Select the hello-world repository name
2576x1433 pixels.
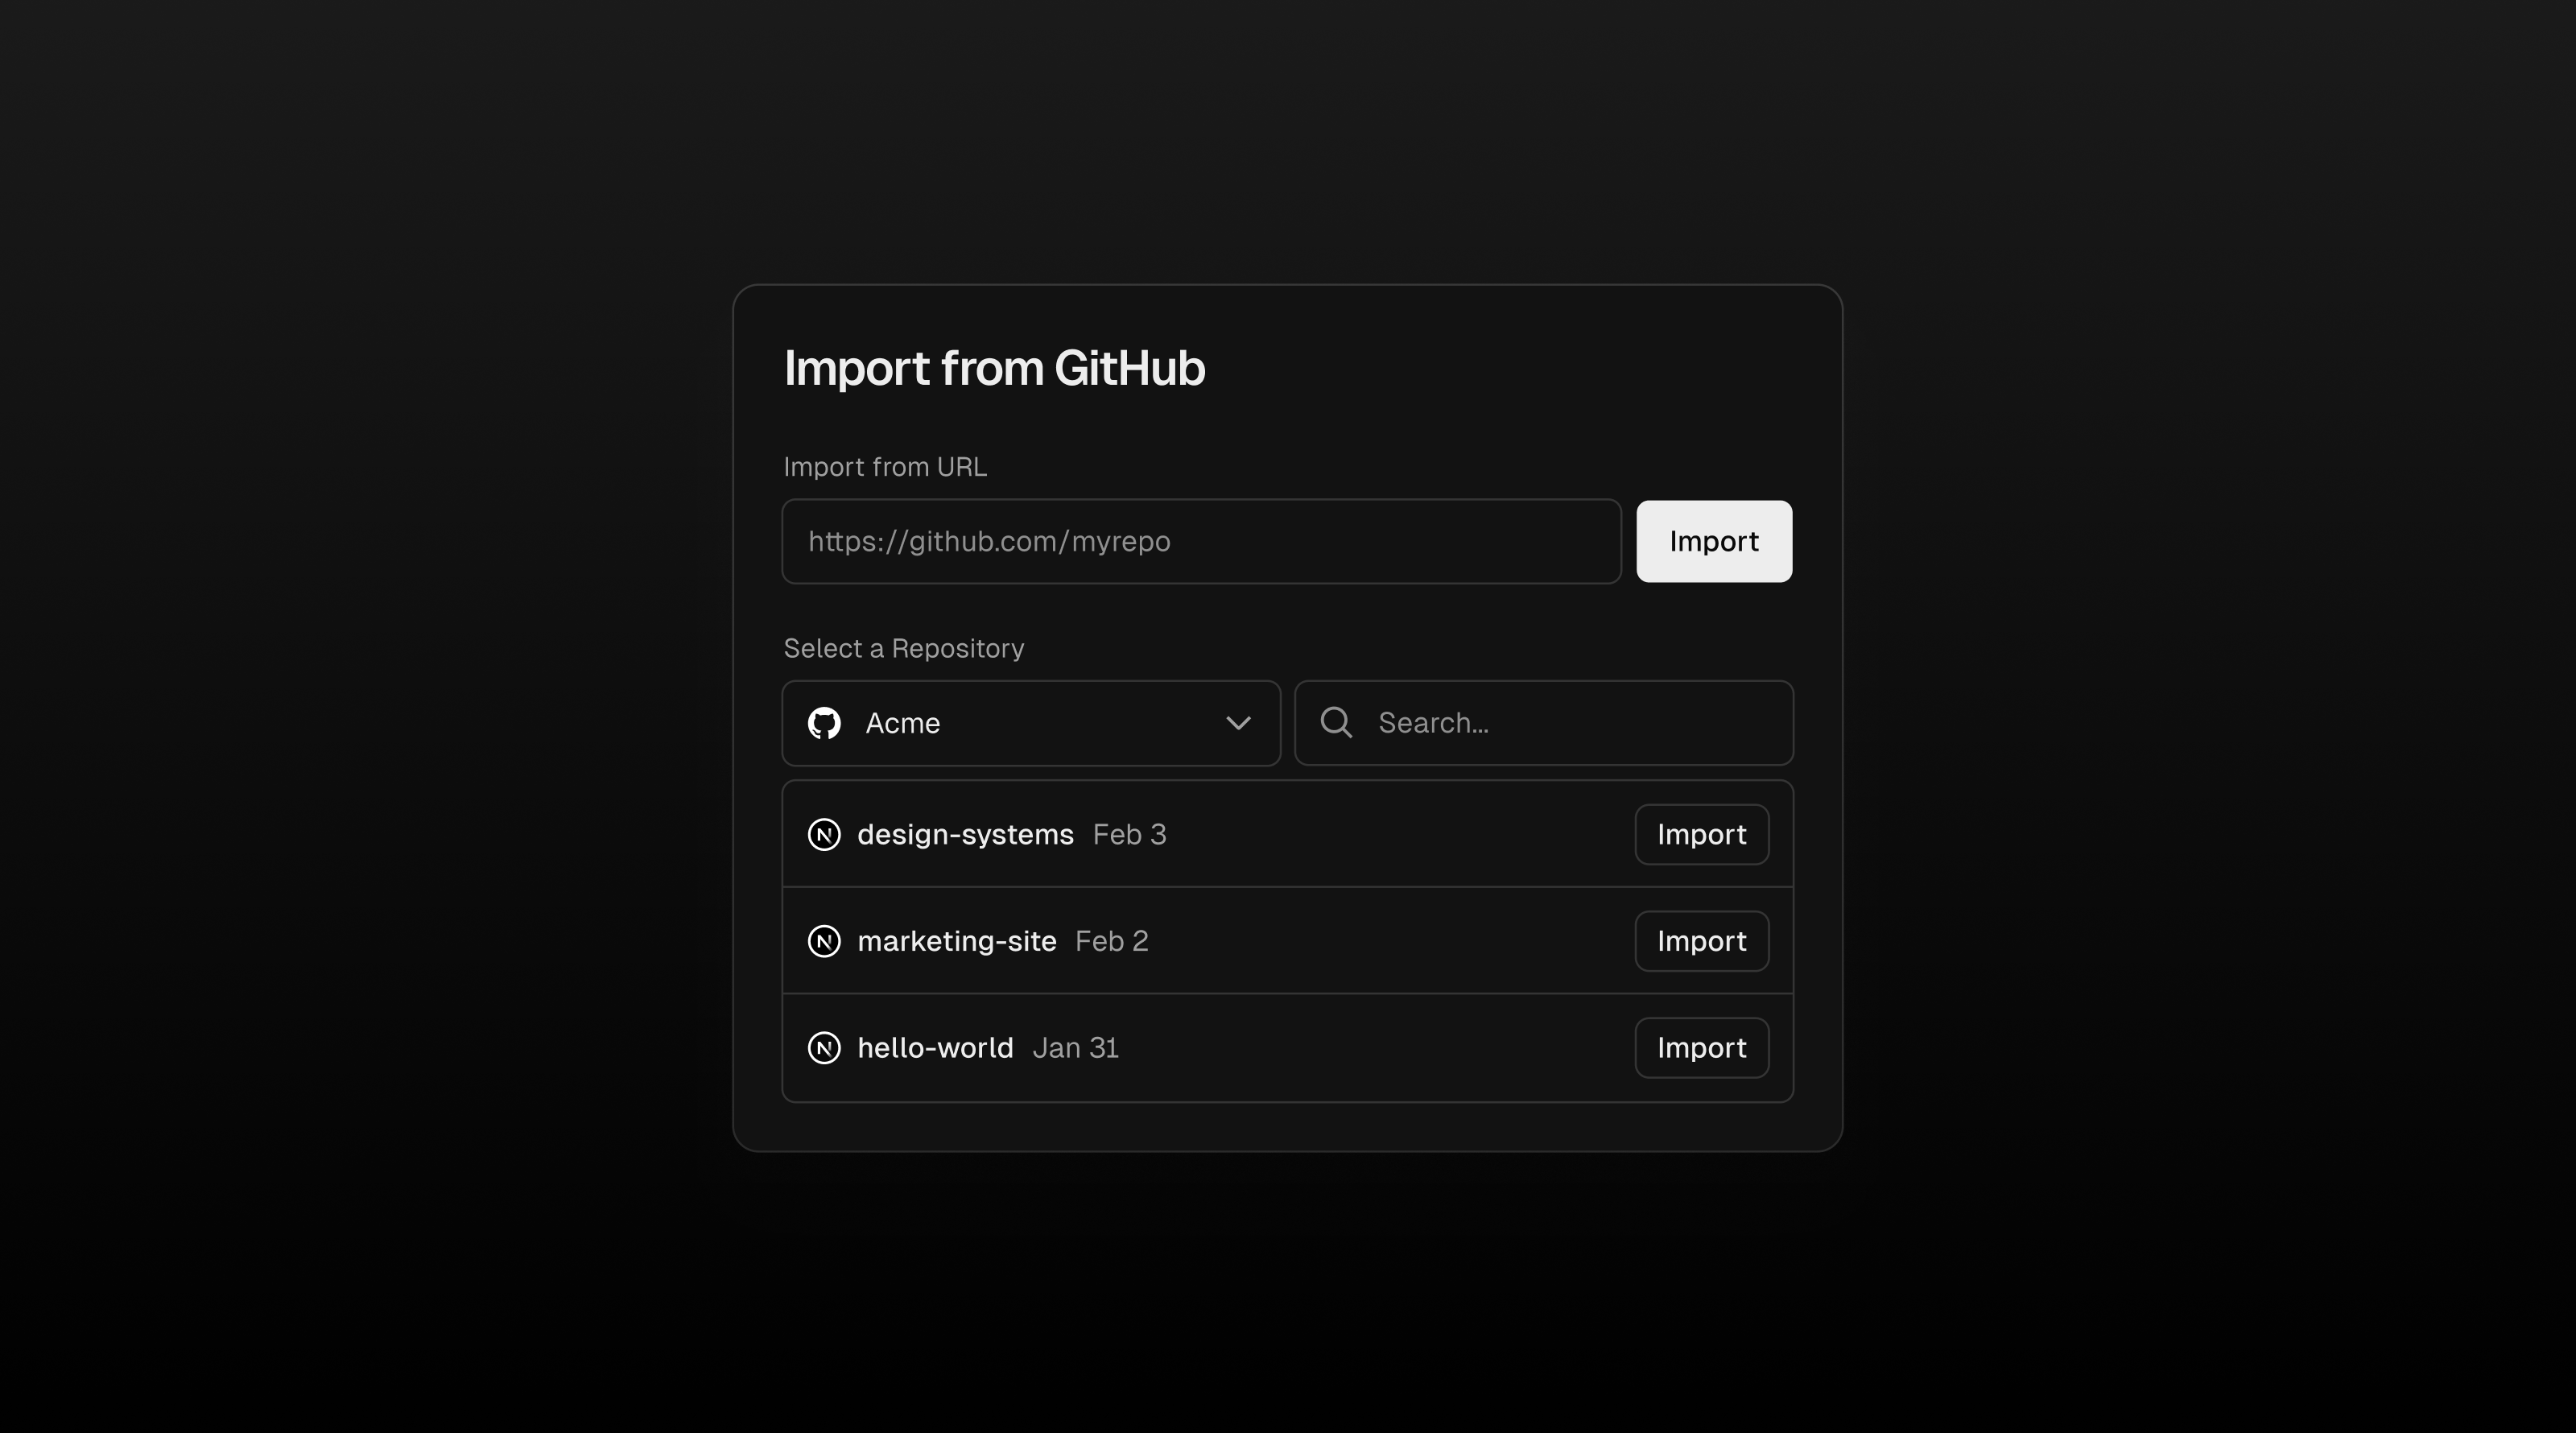(x=935, y=1048)
